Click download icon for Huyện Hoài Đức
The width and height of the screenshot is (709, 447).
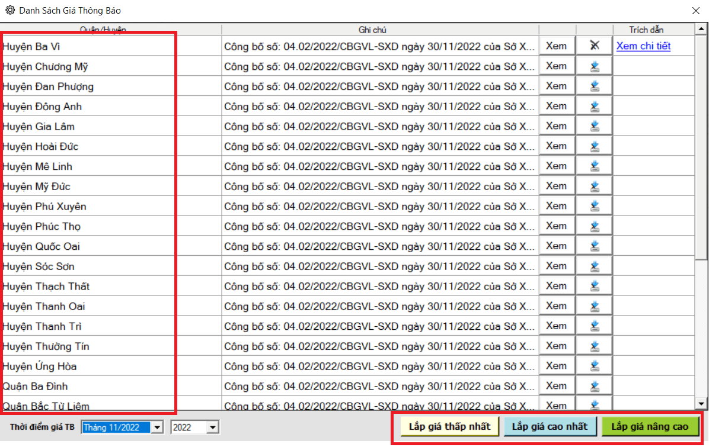coord(595,146)
